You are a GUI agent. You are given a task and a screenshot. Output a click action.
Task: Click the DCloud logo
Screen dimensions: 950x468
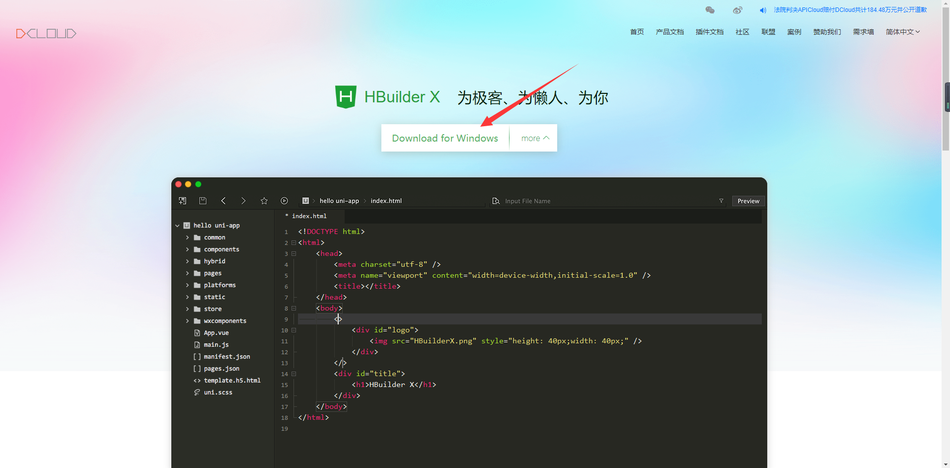(x=46, y=33)
